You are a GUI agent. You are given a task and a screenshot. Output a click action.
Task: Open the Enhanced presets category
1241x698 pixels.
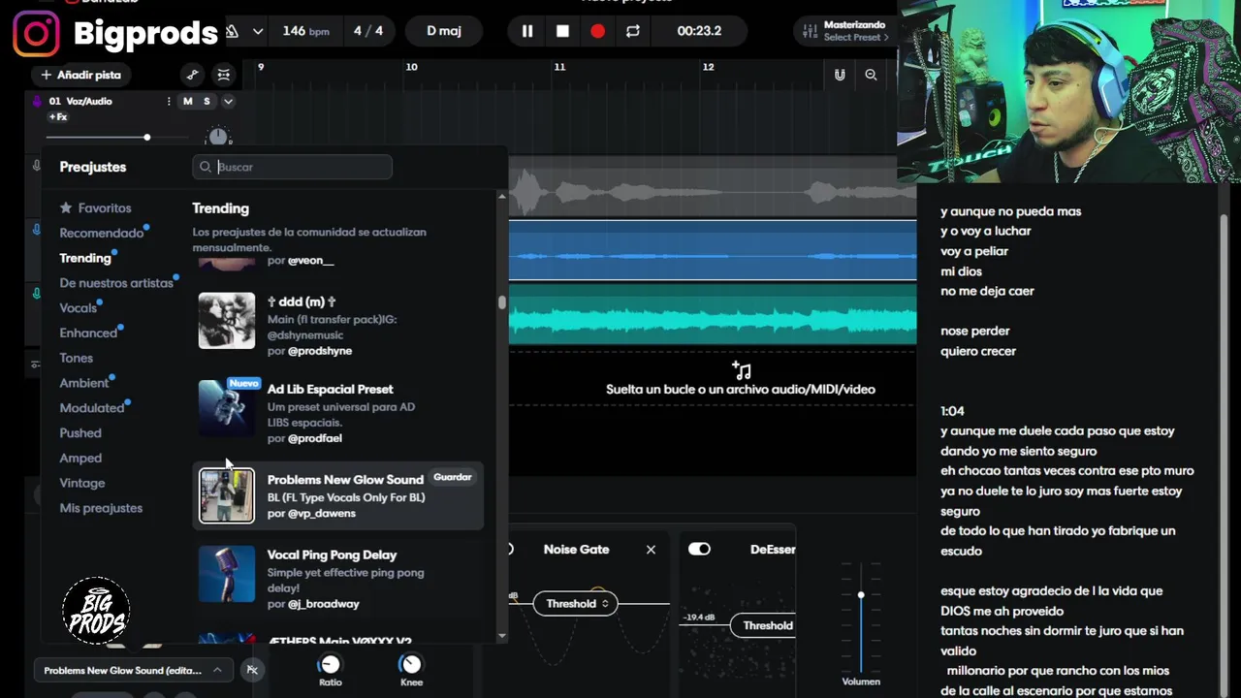pos(88,333)
